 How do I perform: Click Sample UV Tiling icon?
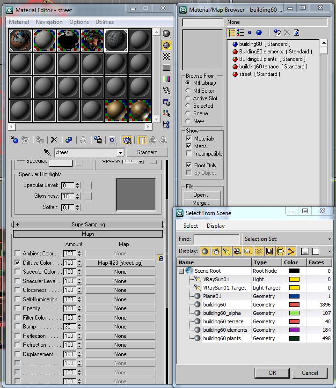tap(167, 68)
